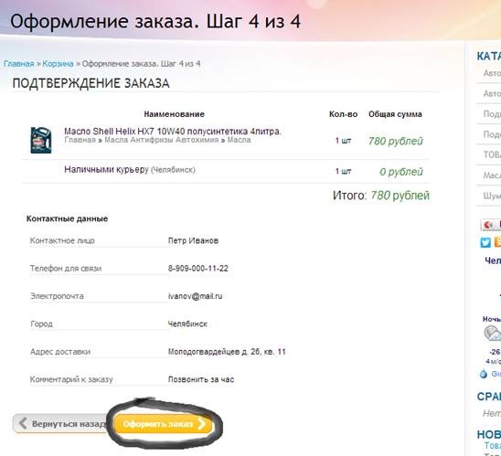
Task: Open Масла Антифризы Автохимия category link
Action: pyautogui.click(x=161, y=140)
